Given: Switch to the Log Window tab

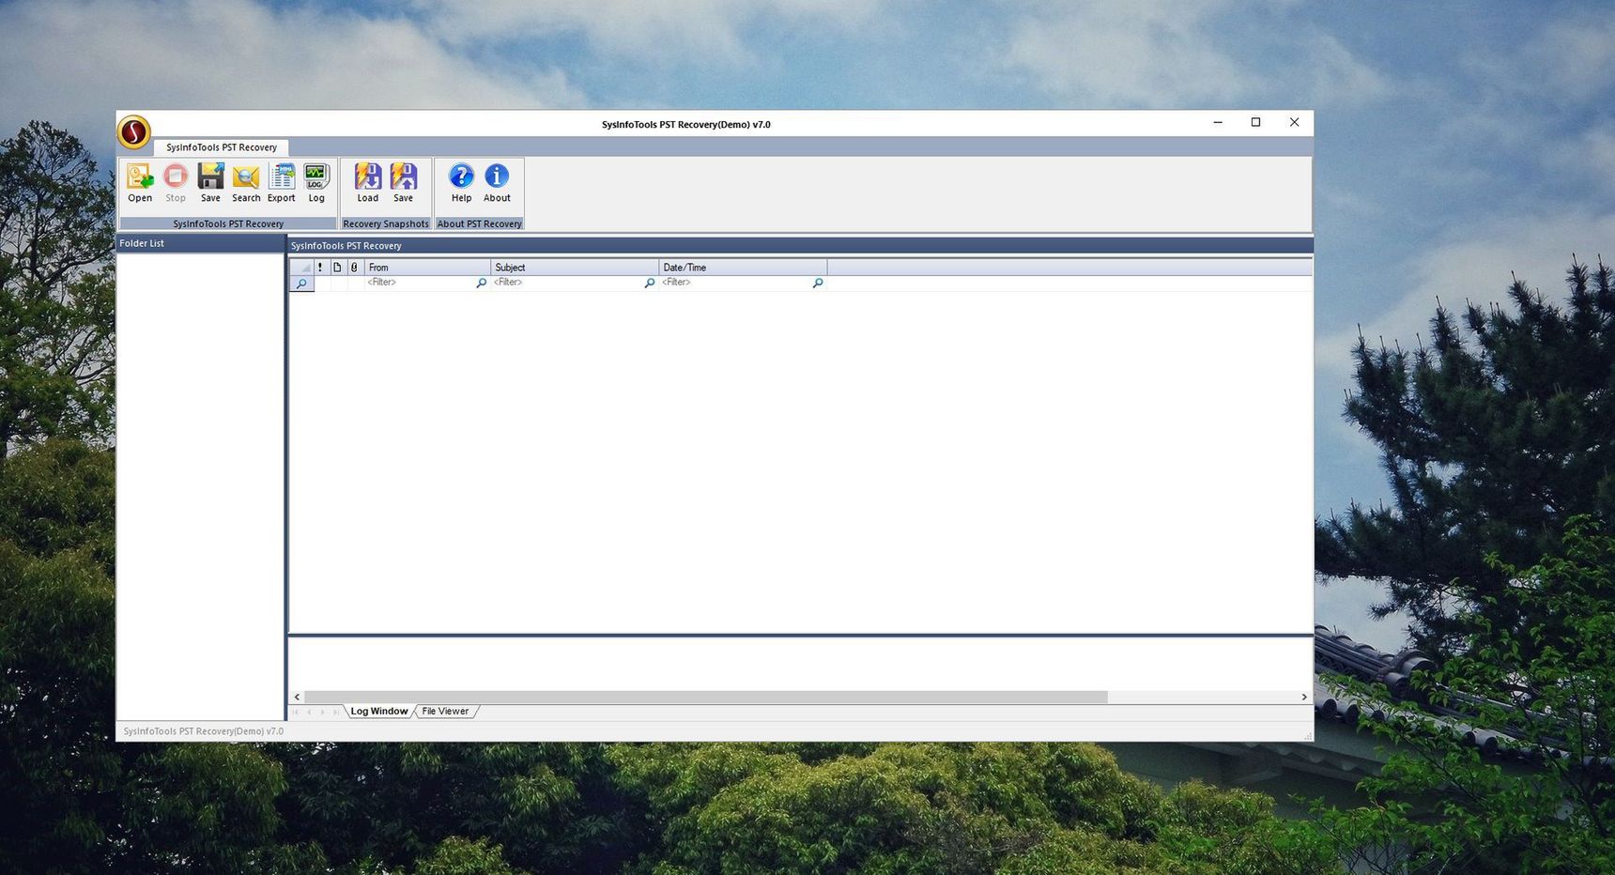Looking at the screenshot, I should [379, 712].
